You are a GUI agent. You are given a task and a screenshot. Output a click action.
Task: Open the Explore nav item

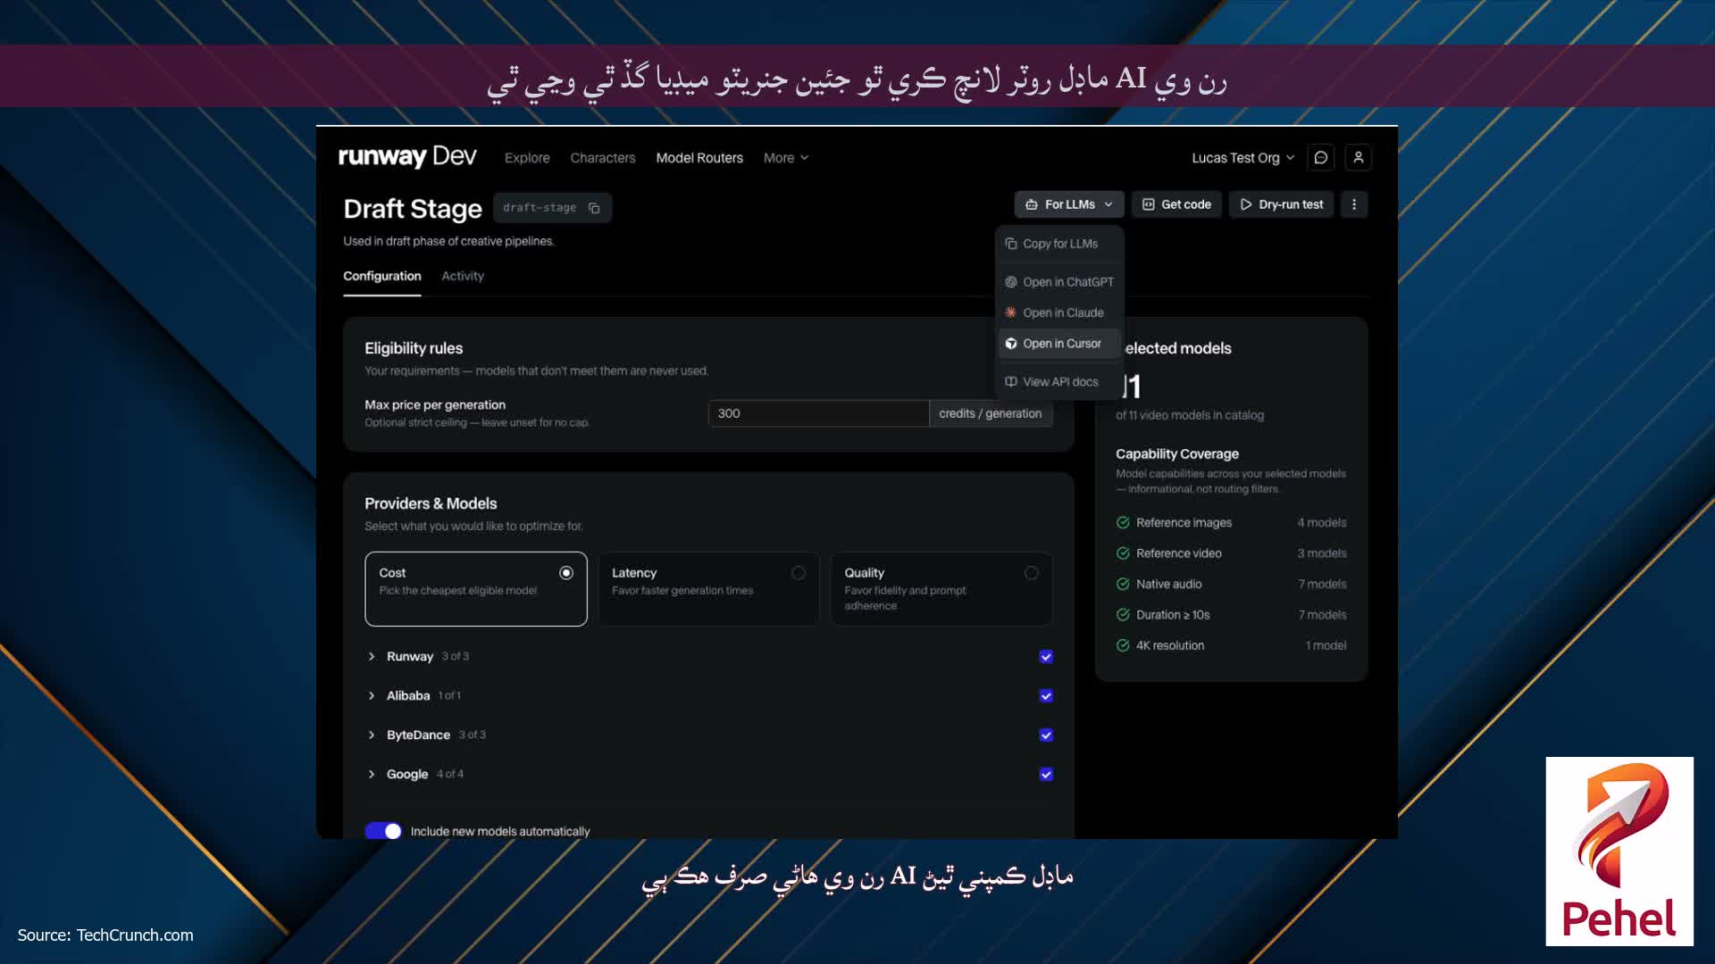[527, 158]
